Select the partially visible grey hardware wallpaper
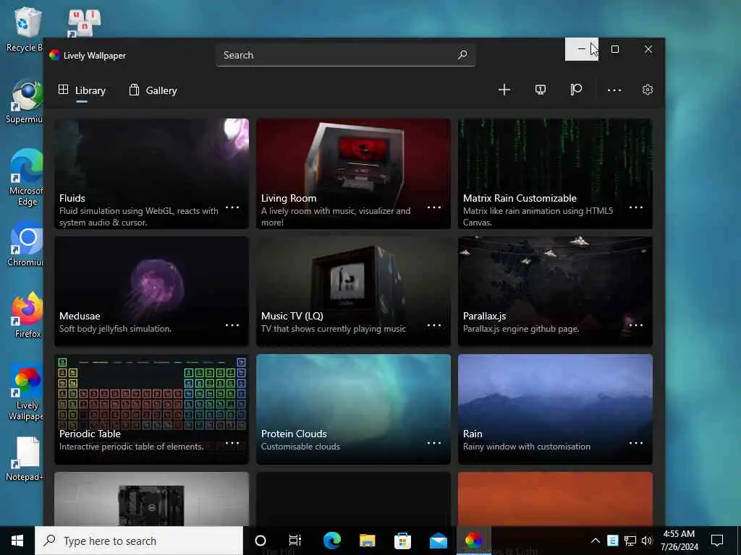Image resolution: width=741 pixels, height=555 pixels. click(x=151, y=499)
